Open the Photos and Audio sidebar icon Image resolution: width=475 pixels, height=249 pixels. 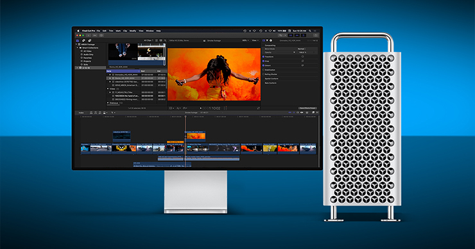coord(83,40)
